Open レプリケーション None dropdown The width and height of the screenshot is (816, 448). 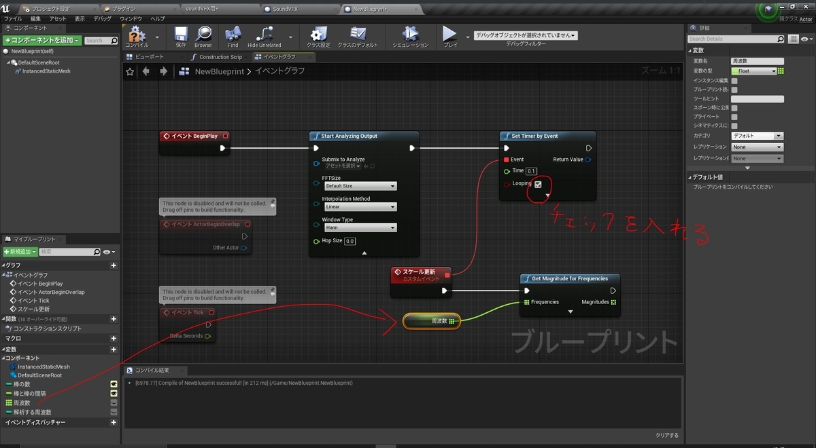pos(757,147)
